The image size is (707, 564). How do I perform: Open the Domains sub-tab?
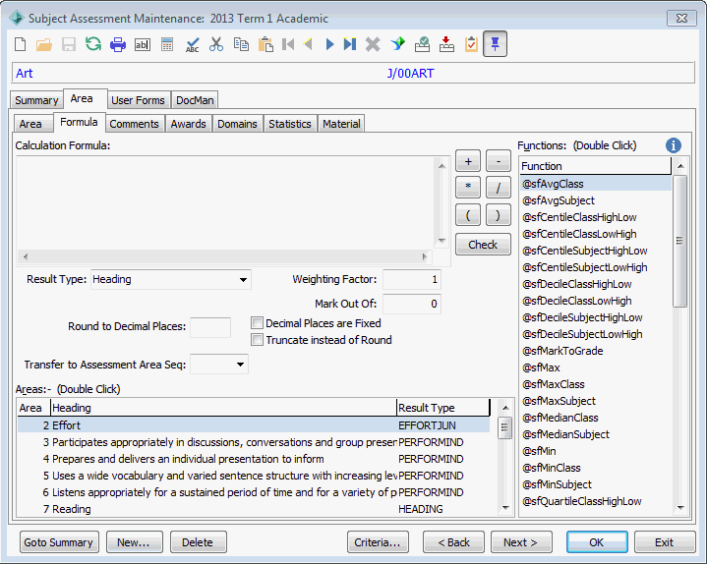[237, 124]
